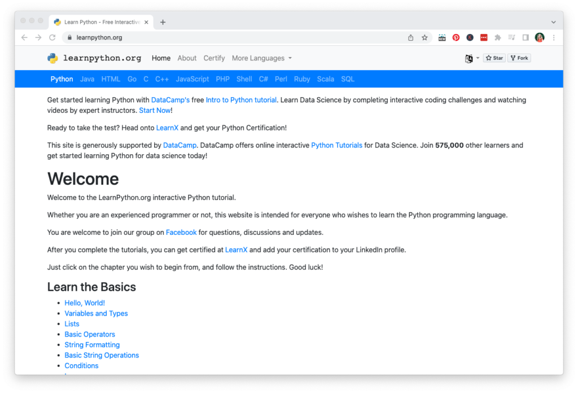
Task: Open the Variables and Types chapter link
Action: coord(96,313)
